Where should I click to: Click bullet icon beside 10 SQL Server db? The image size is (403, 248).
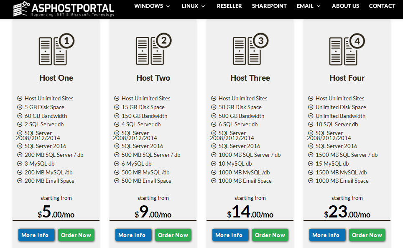(x=311, y=124)
